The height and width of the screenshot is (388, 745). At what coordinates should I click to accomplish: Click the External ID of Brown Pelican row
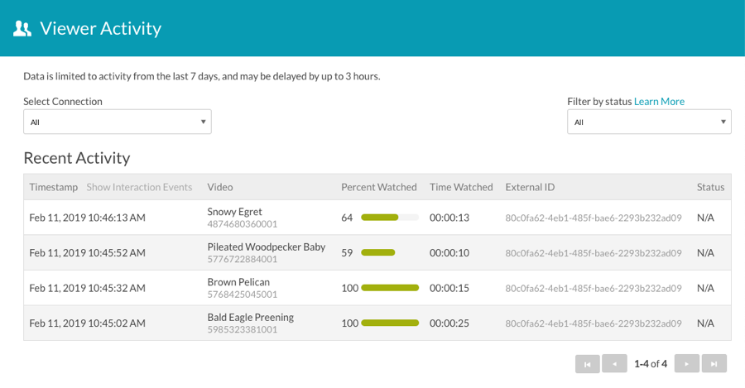(x=593, y=288)
